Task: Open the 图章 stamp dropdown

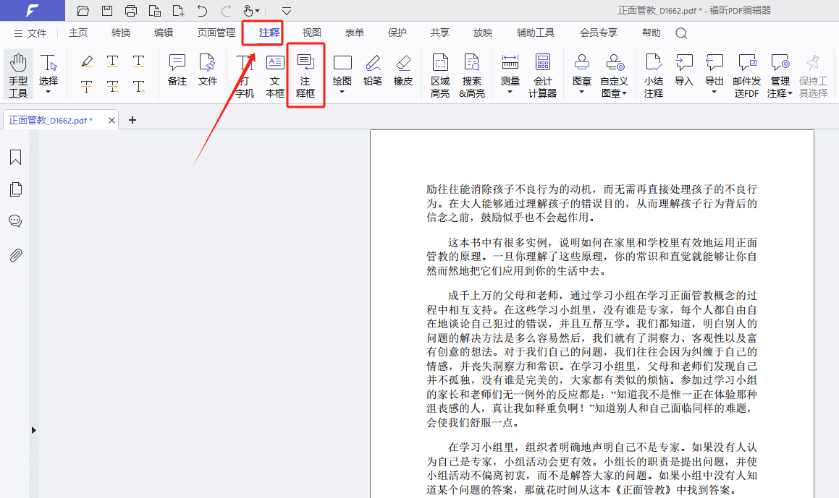Action: coord(582,92)
